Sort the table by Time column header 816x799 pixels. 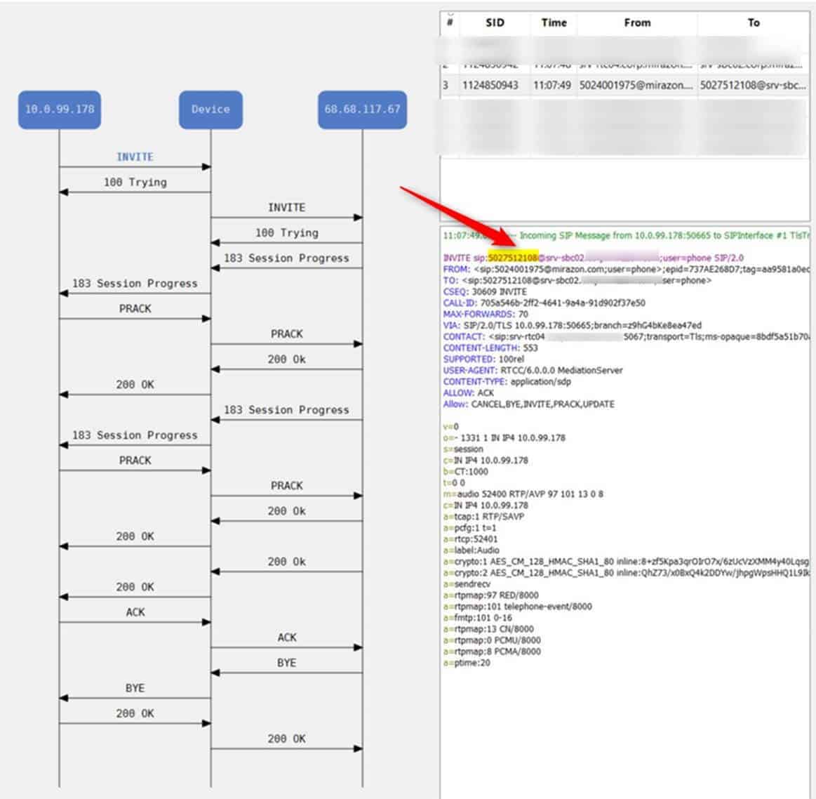coord(554,23)
